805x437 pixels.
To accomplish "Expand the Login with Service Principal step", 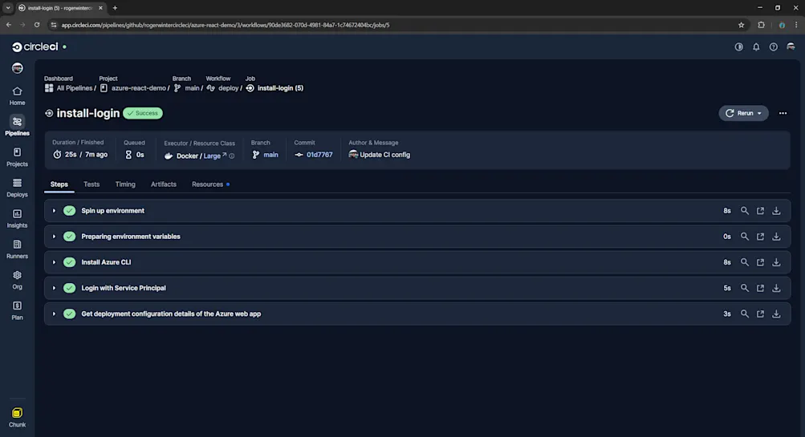I will (x=54, y=288).
